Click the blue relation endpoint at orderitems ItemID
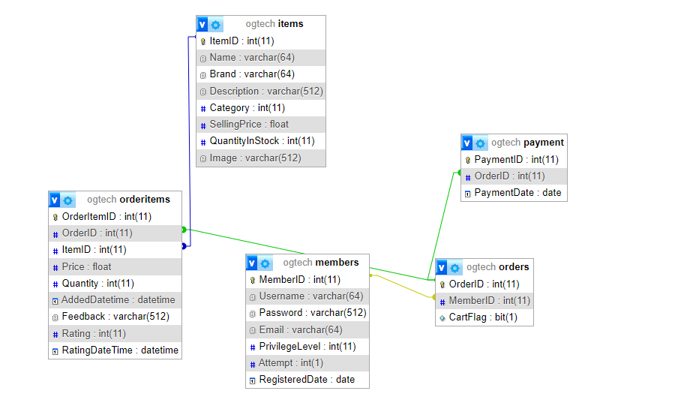 click(184, 246)
